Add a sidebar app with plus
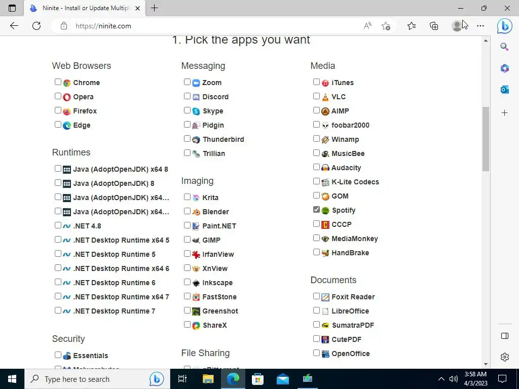 tap(504, 113)
